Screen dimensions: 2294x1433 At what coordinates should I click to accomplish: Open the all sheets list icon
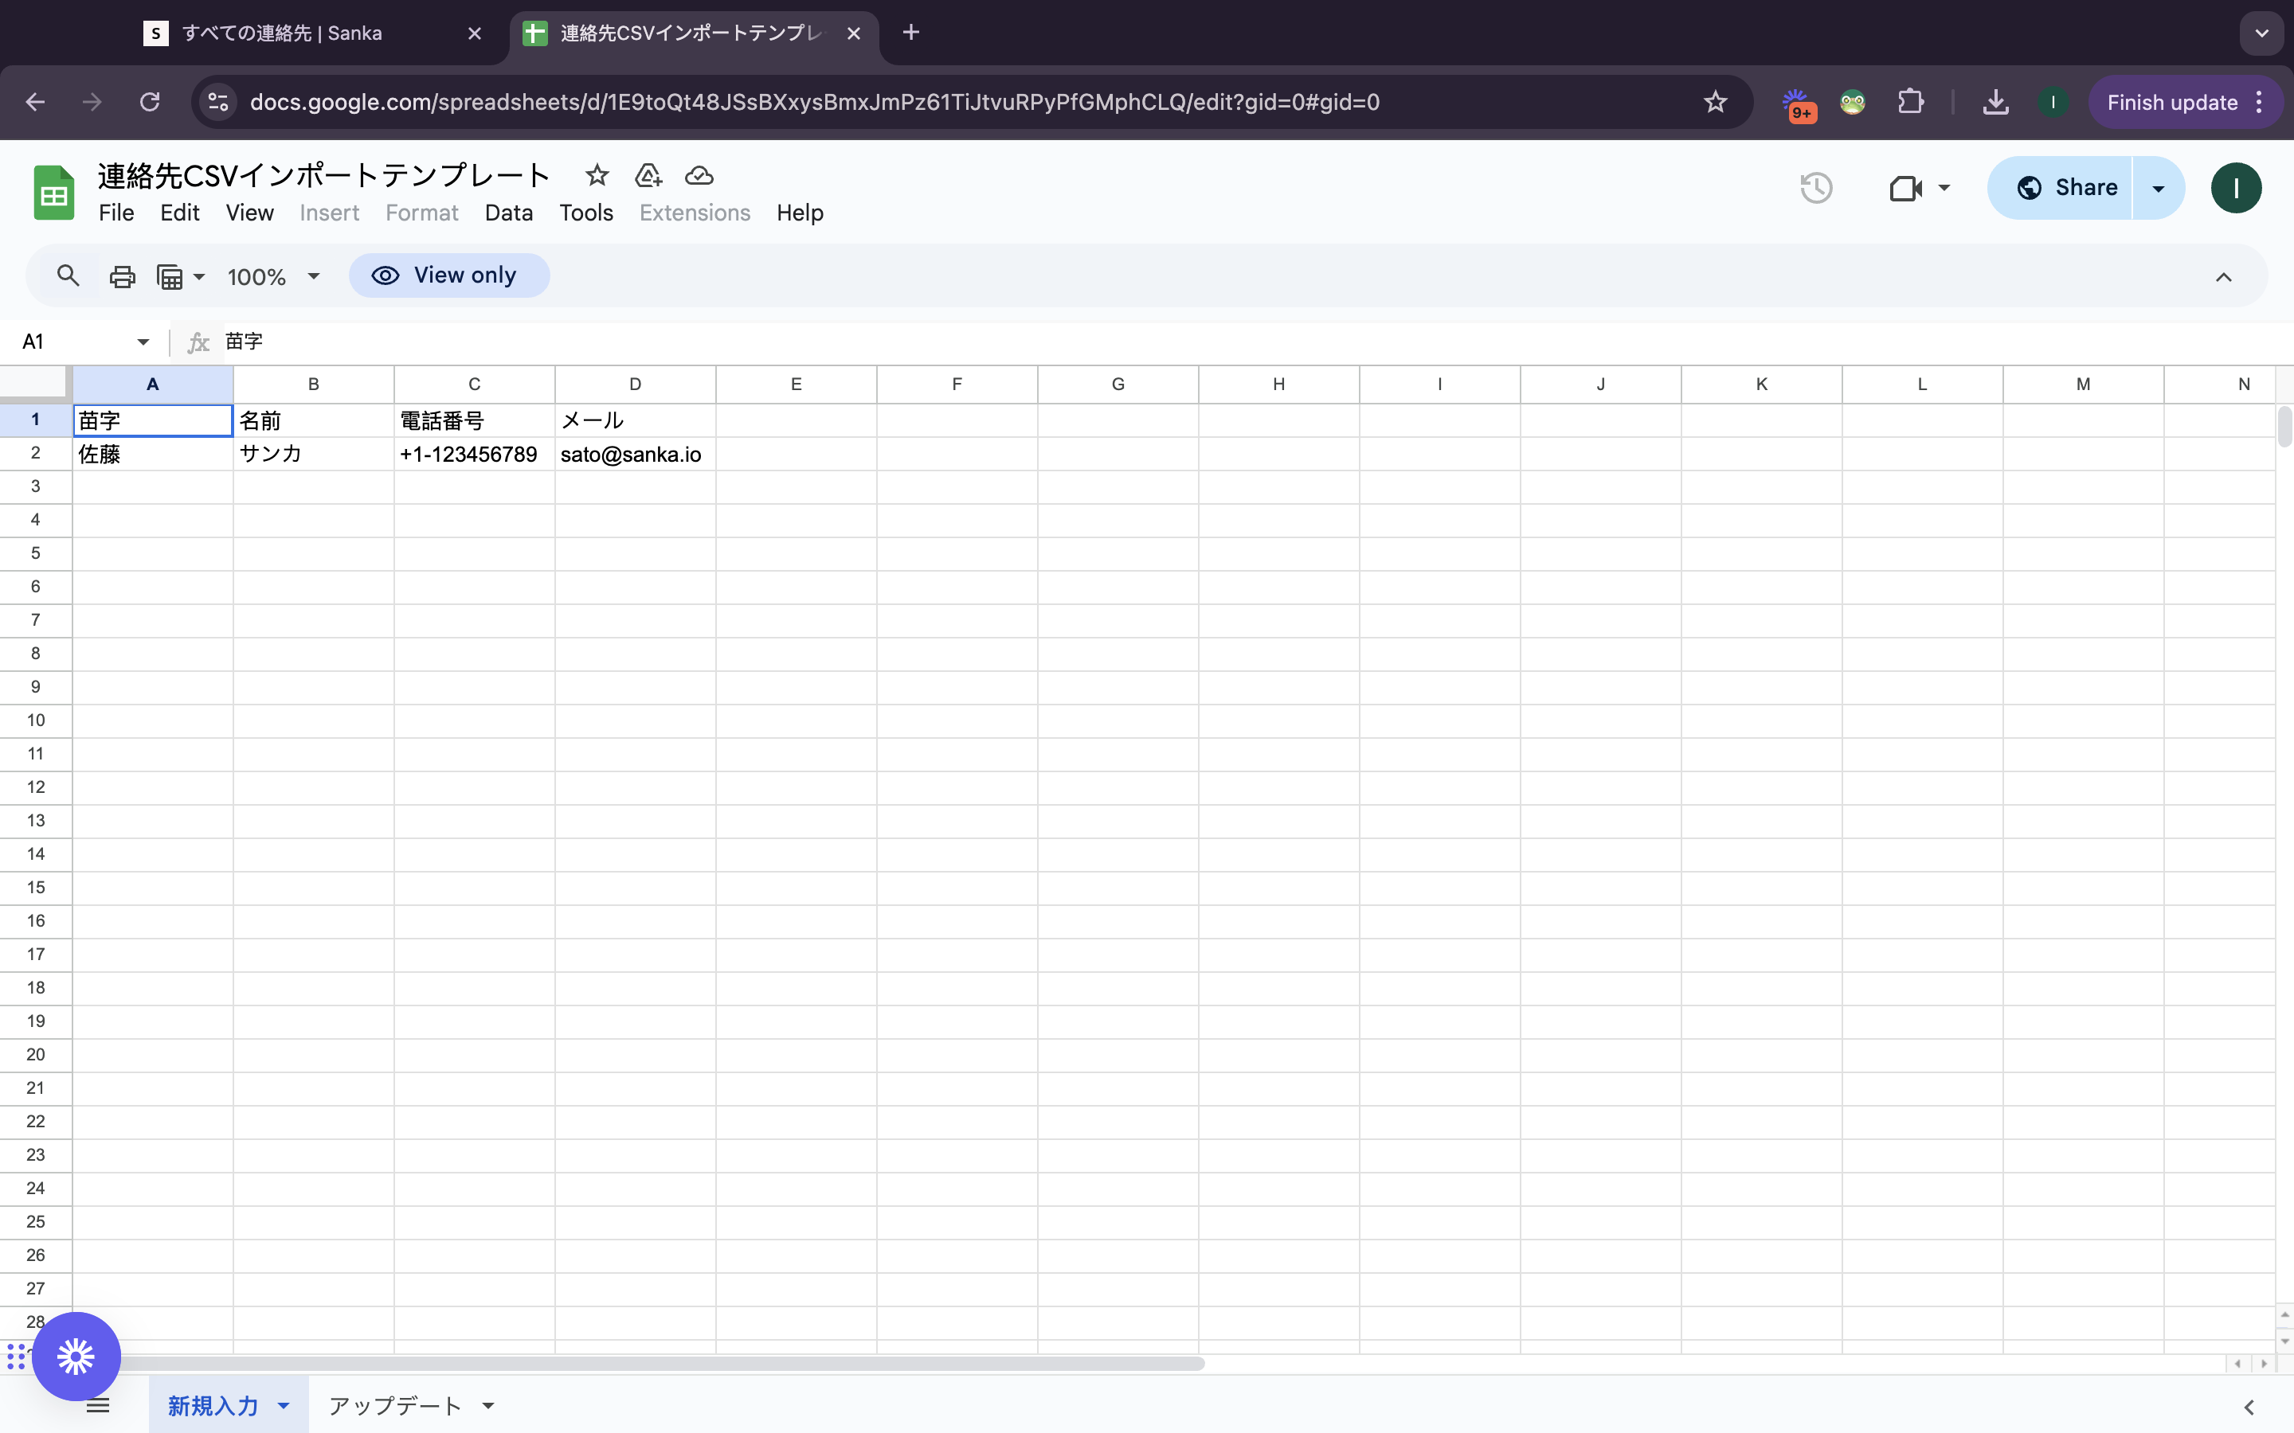(x=98, y=1405)
